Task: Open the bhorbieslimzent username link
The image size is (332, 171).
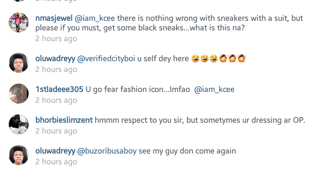Action: point(64,120)
